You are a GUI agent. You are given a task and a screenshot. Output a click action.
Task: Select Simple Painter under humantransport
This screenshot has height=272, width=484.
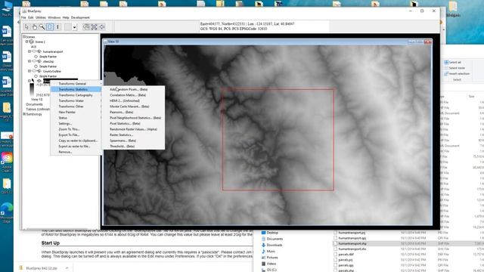point(48,57)
